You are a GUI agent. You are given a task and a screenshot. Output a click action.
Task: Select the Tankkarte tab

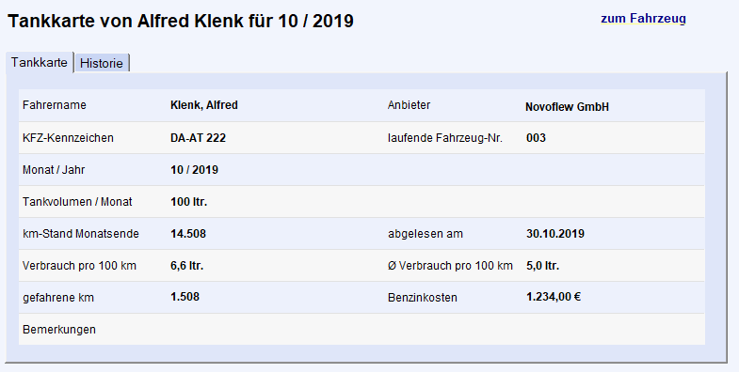click(x=40, y=62)
